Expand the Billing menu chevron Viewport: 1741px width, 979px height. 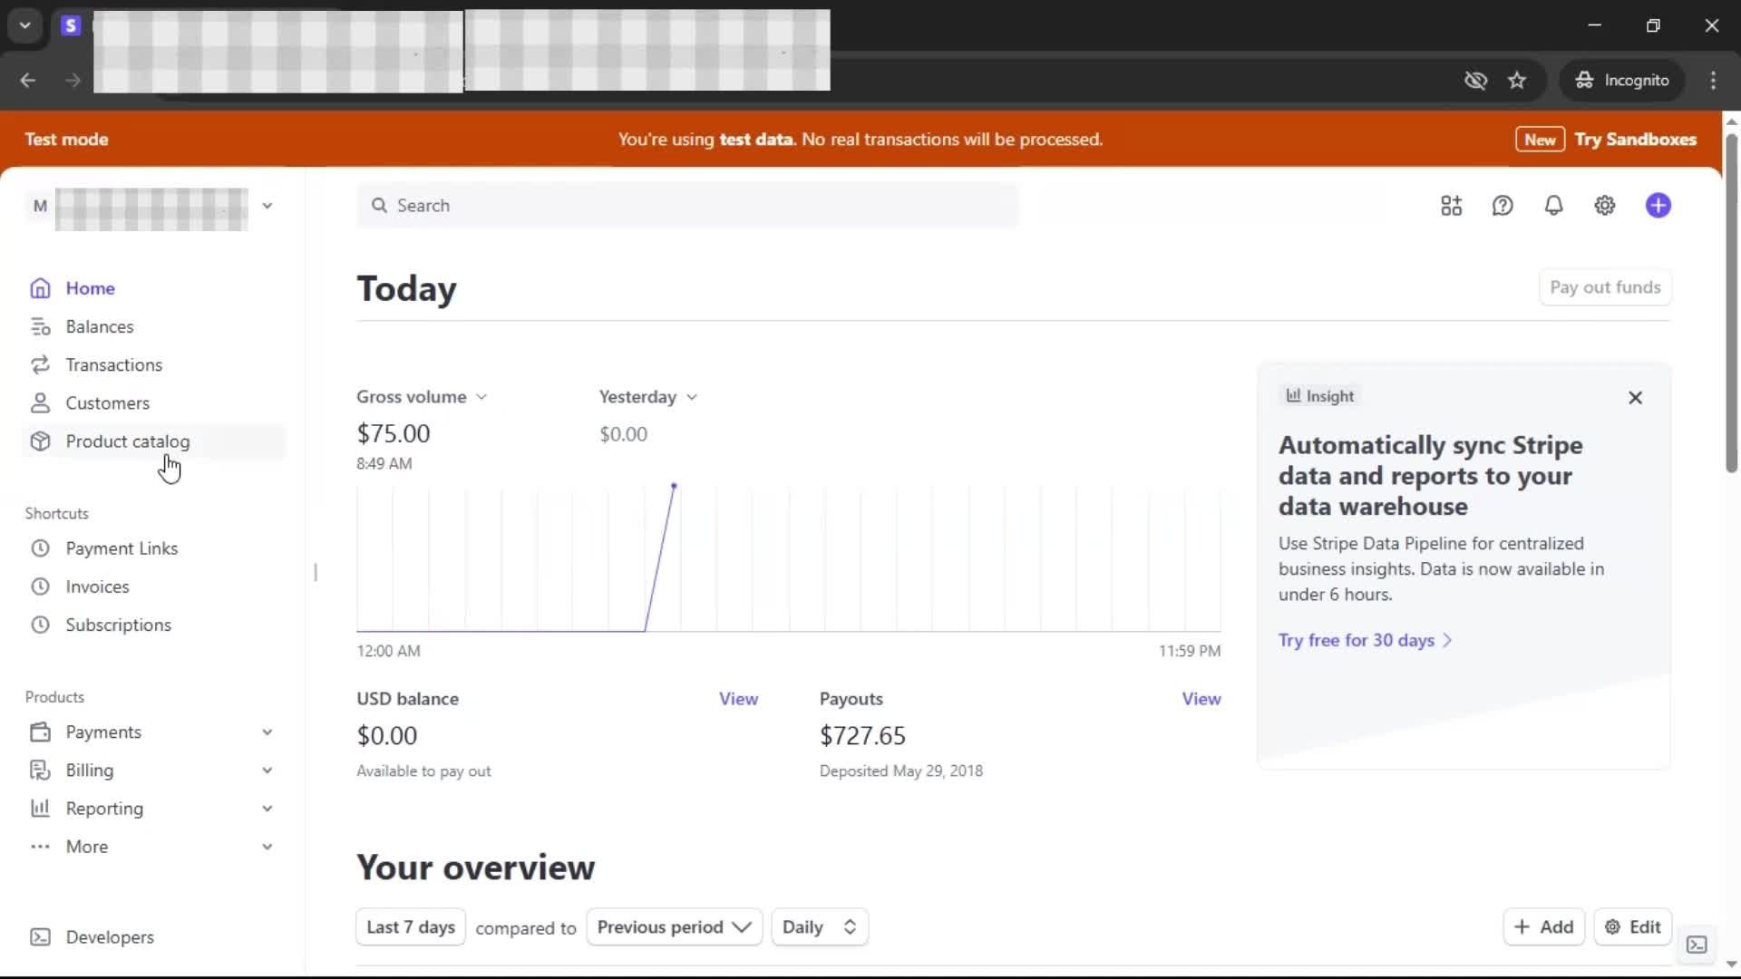pyautogui.click(x=267, y=771)
